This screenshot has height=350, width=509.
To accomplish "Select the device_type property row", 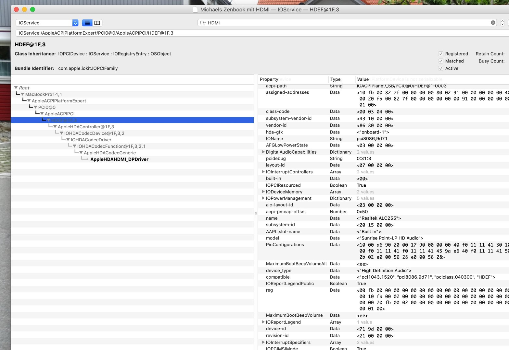I will pyautogui.click(x=384, y=271).
